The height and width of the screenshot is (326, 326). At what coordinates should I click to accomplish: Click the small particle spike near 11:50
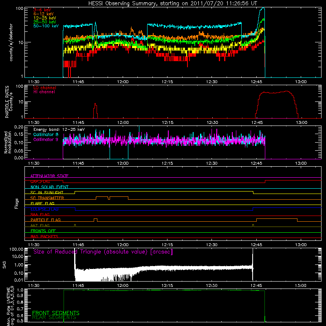pyautogui.click(x=95, y=110)
